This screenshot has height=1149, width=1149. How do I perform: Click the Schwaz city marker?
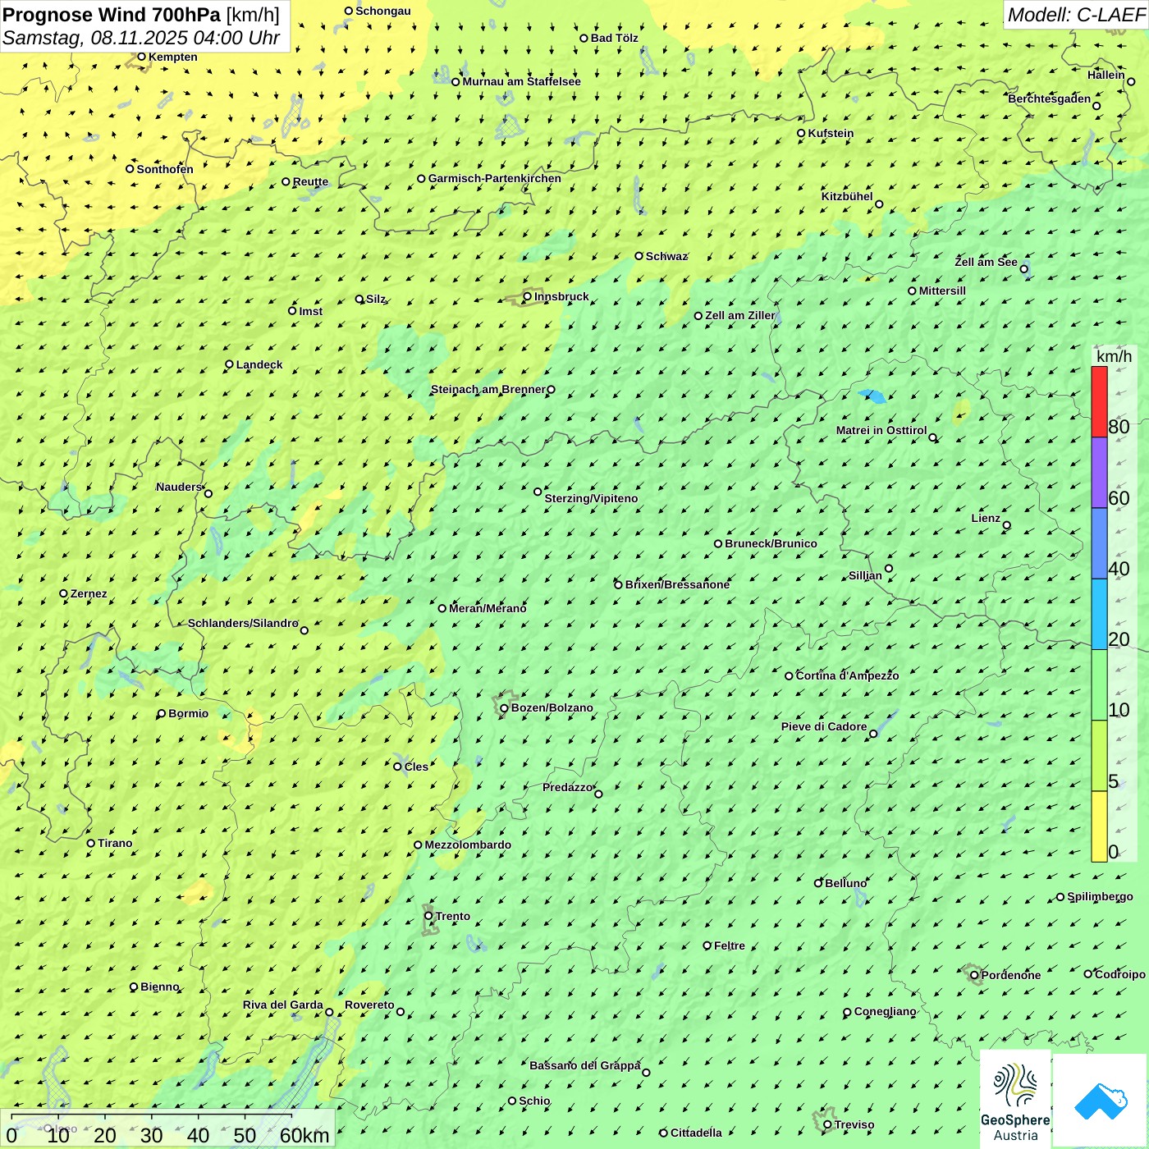click(639, 256)
